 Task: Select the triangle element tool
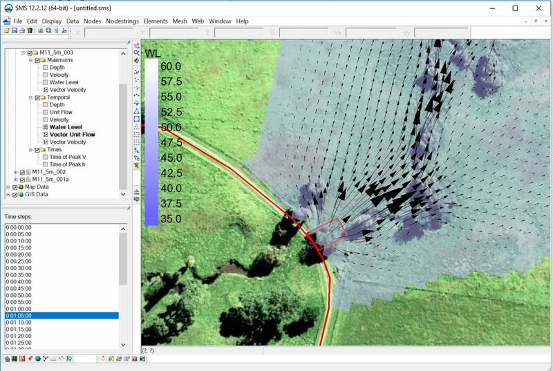[x=137, y=111]
